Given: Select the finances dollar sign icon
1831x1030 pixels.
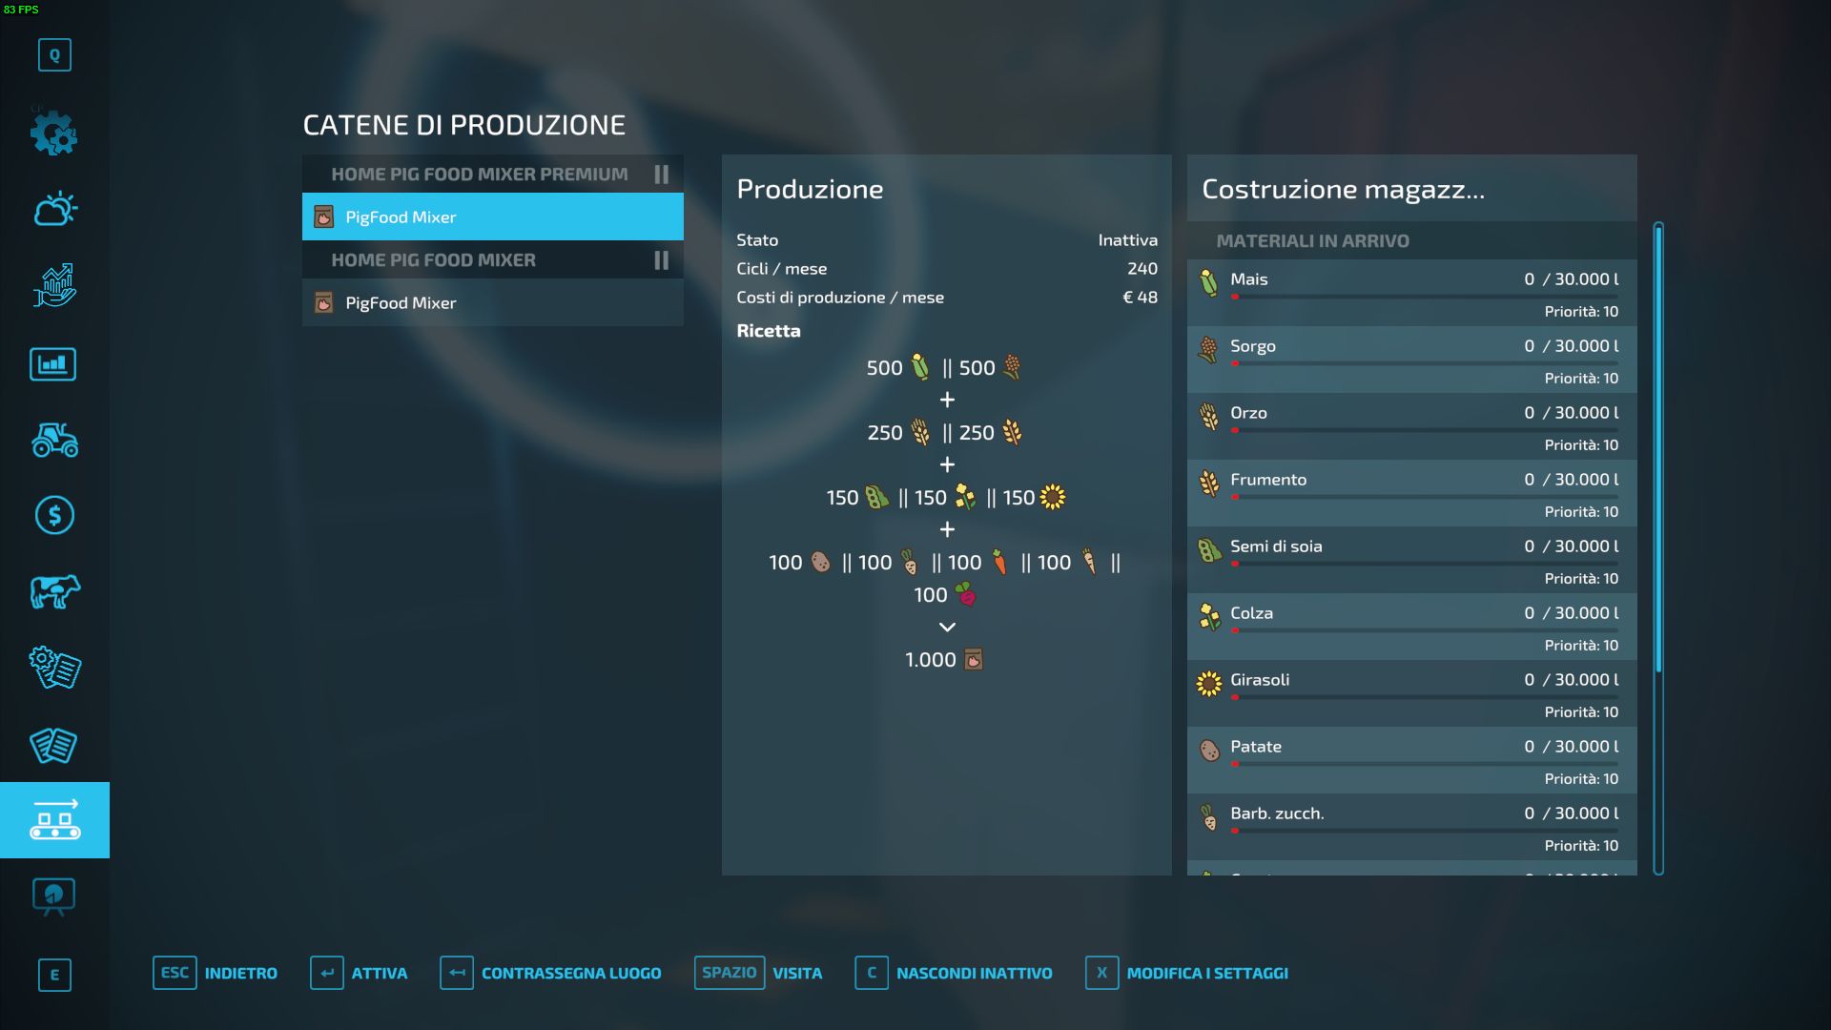Looking at the screenshot, I should point(54,516).
